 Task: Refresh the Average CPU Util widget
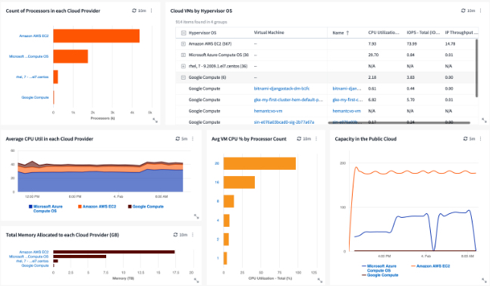[x=177, y=139]
